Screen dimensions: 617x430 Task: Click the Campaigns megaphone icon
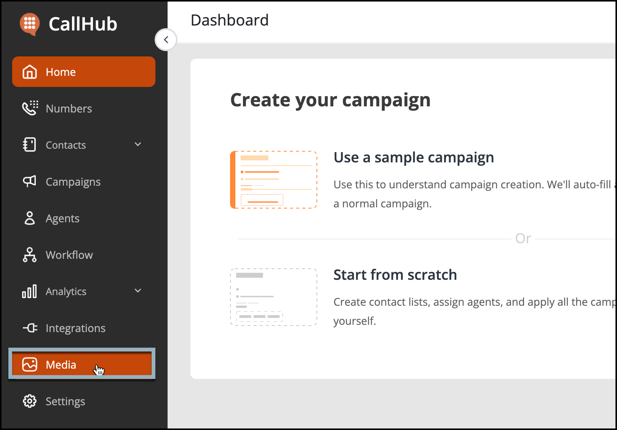click(x=30, y=181)
